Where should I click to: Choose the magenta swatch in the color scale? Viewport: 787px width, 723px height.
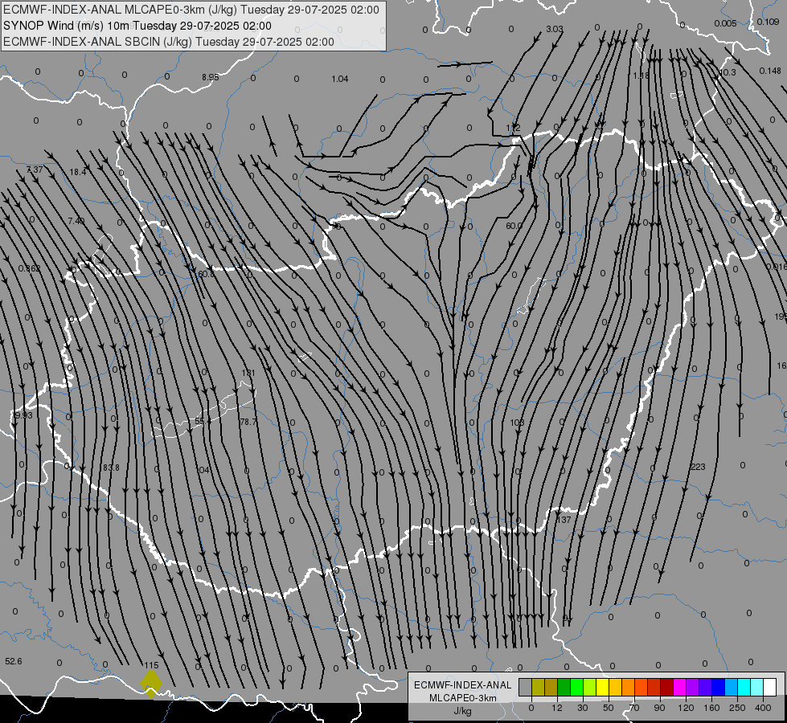[x=679, y=688]
